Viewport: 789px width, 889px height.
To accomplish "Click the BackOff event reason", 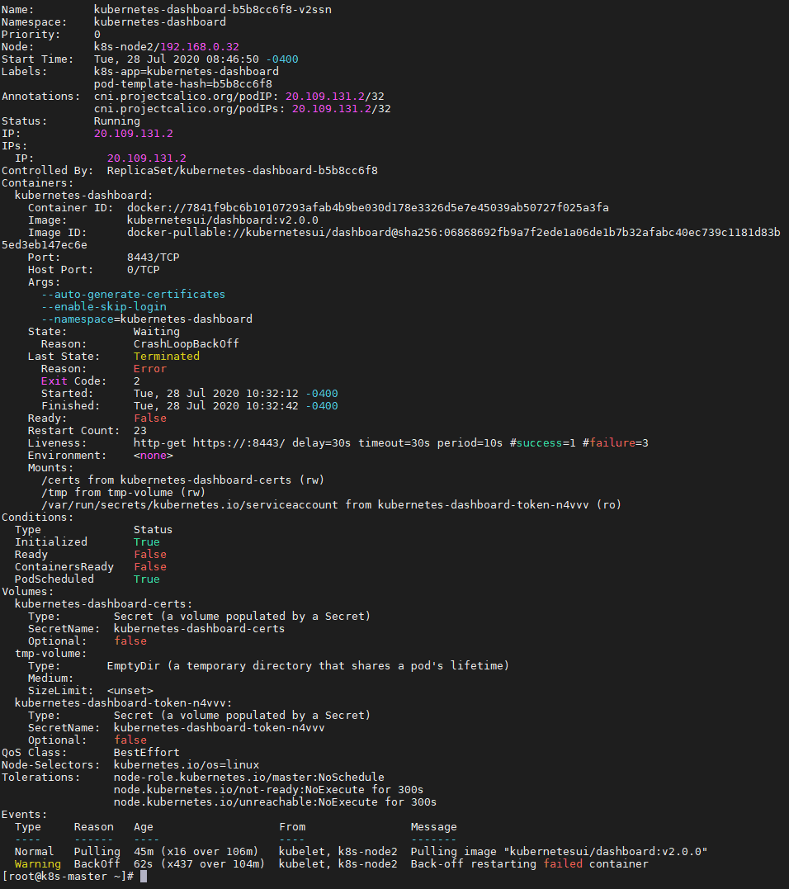I will click(97, 864).
